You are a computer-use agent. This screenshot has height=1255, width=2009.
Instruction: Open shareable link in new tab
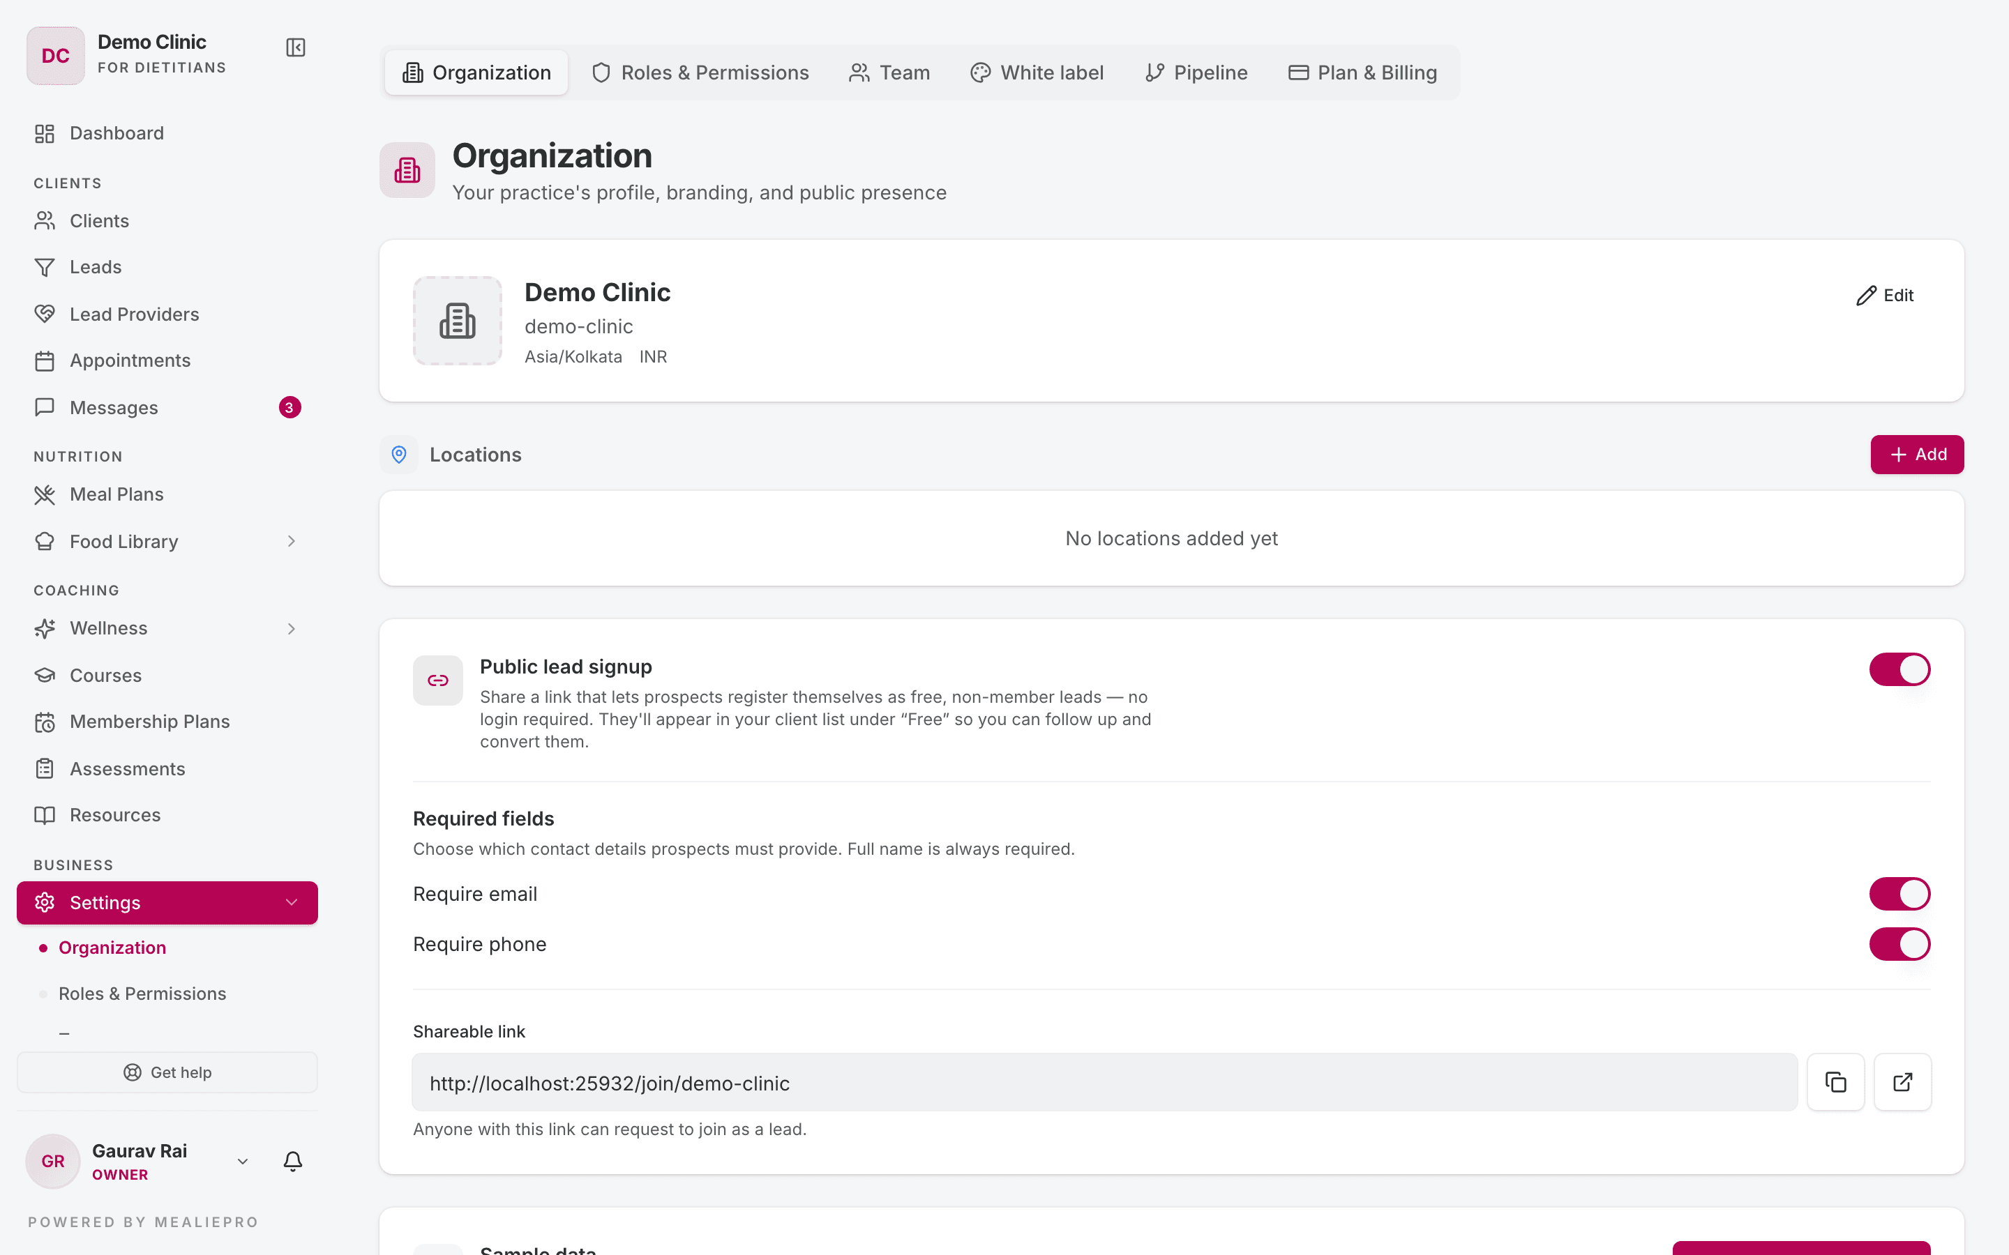pos(1903,1082)
